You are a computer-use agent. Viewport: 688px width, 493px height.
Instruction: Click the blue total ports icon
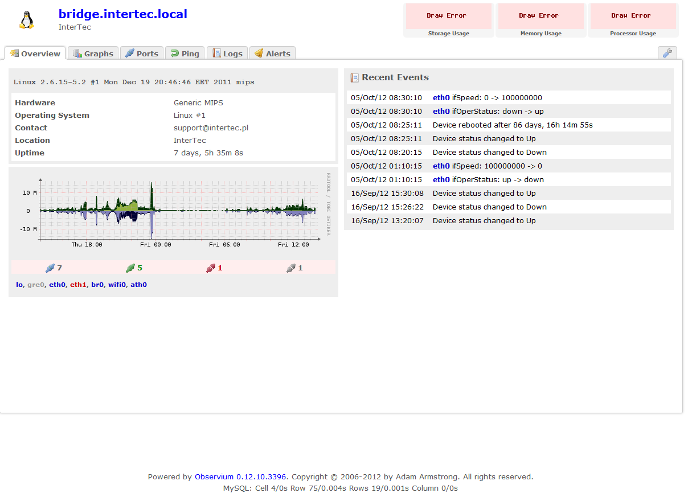click(50, 268)
